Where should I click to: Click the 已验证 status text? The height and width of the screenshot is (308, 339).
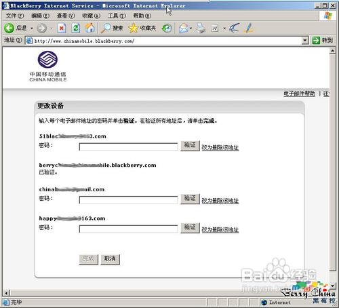48,172
